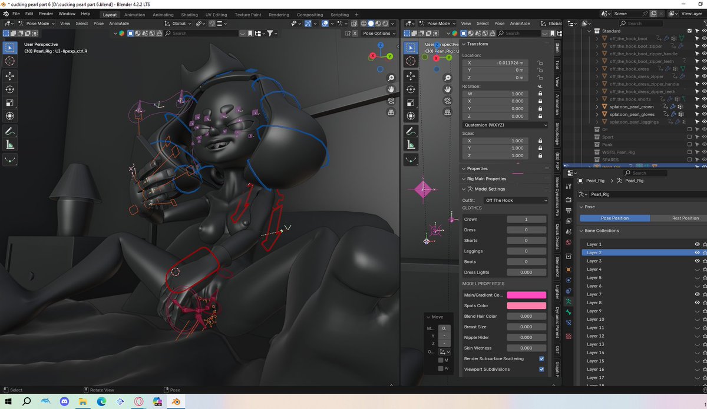
Task: Activate the Rotate tool in left viewport
Action: [x=10, y=89]
